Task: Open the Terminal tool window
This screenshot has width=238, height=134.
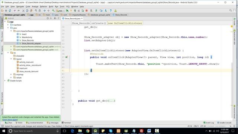Action: (x=66, y=122)
